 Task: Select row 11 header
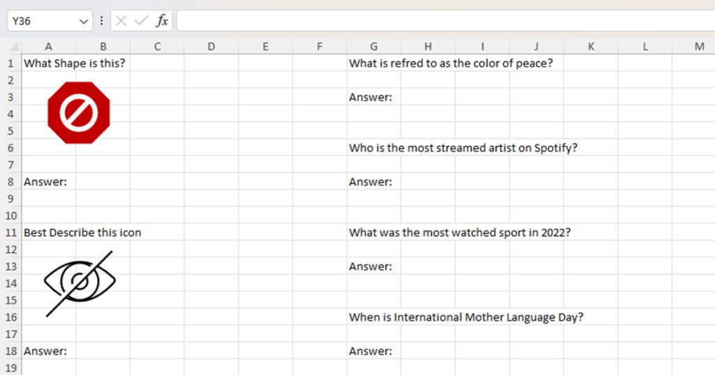pyautogui.click(x=10, y=233)
